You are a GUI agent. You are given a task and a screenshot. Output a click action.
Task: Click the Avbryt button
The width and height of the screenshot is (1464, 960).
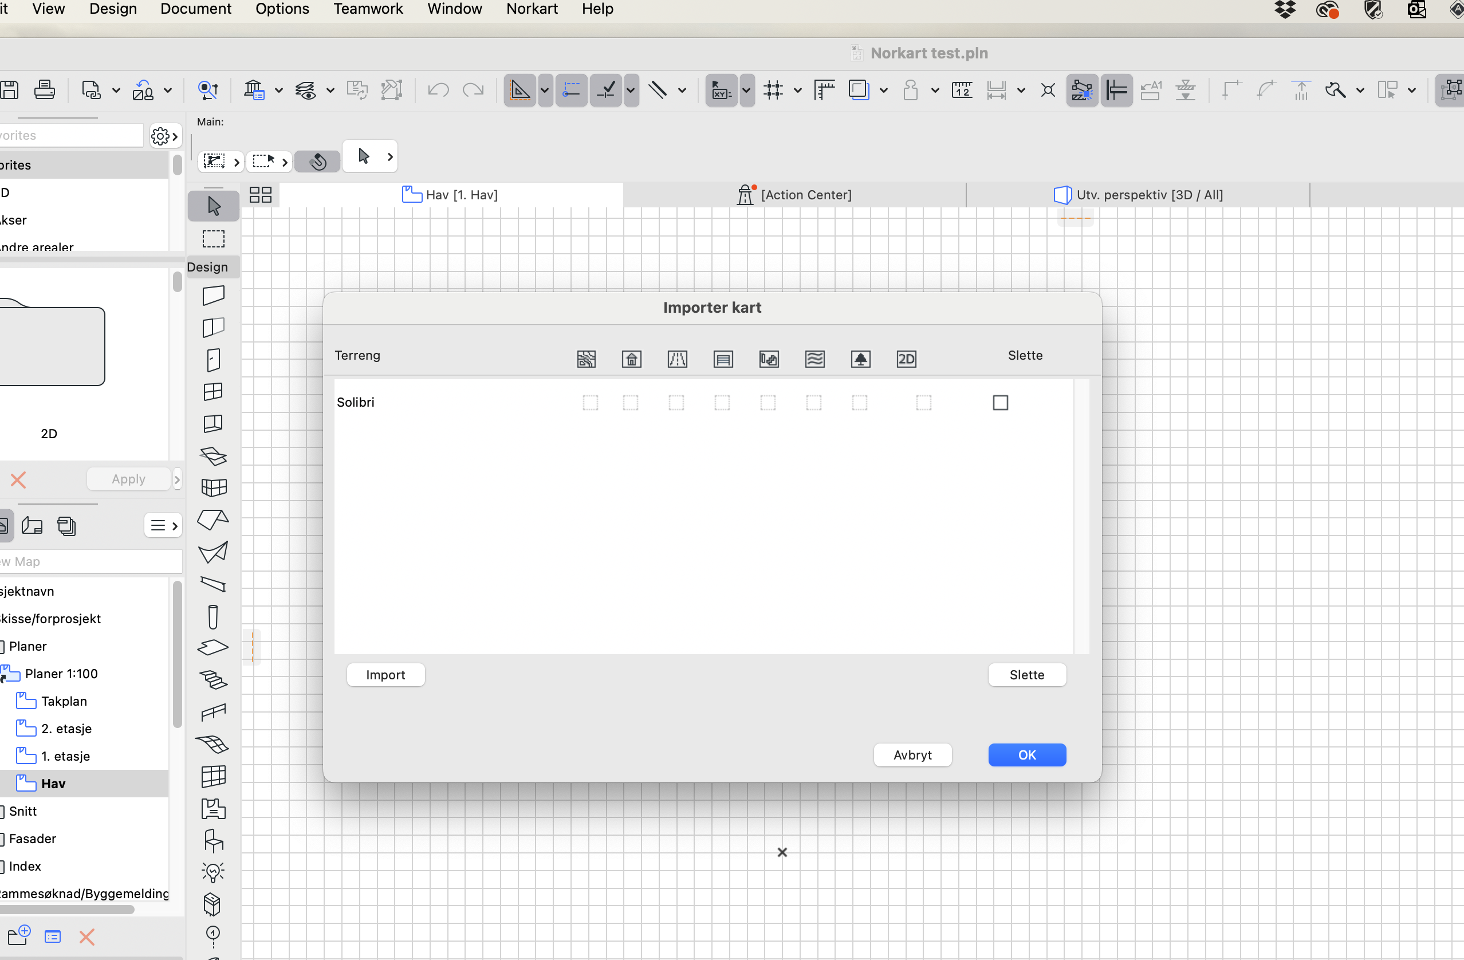click(912, 754)
